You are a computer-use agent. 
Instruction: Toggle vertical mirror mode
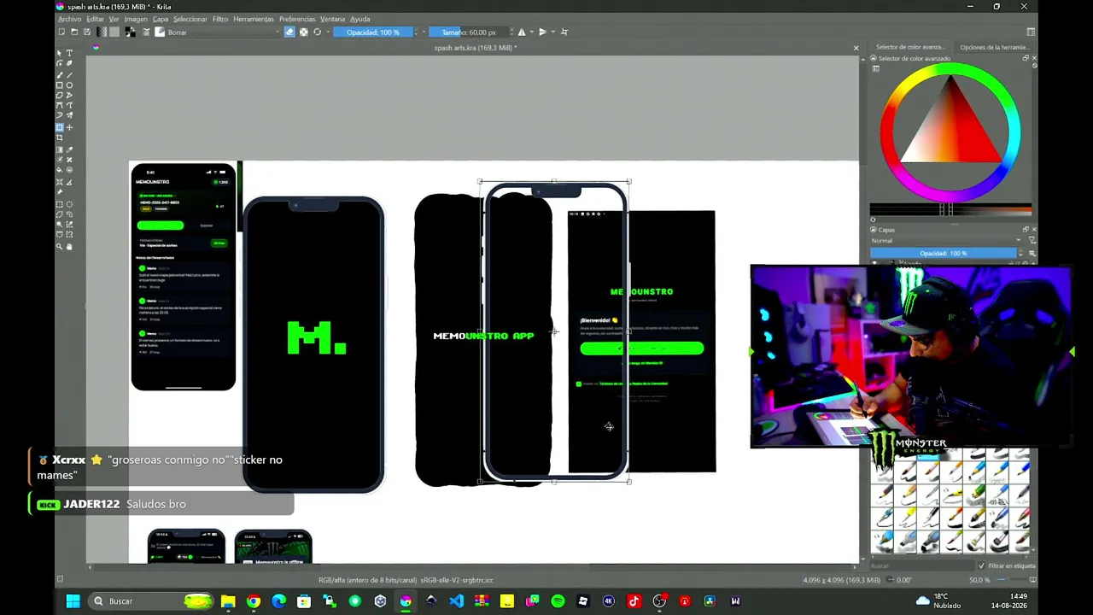click(x=542, y=32)
